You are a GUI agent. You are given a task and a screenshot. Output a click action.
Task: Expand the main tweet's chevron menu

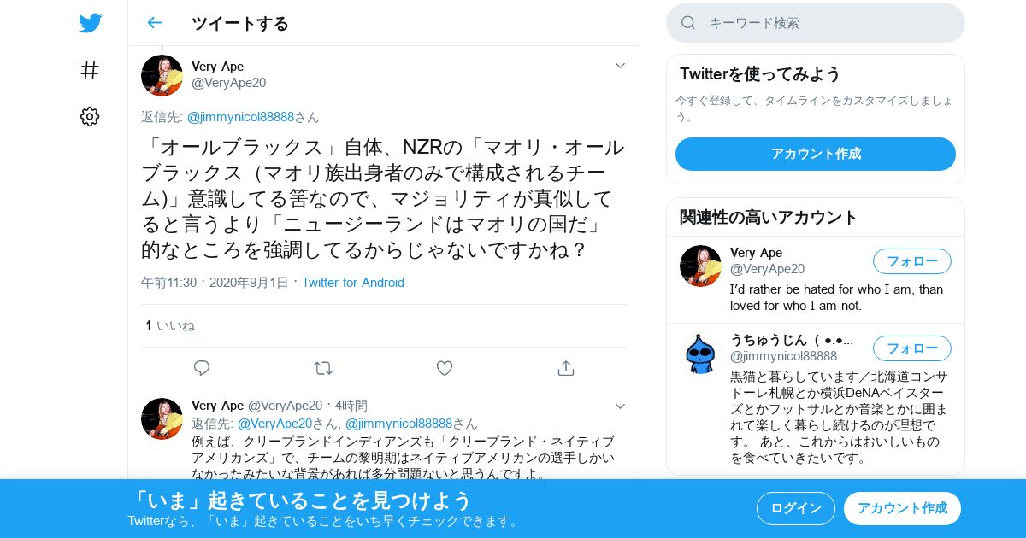pos(620,66)
